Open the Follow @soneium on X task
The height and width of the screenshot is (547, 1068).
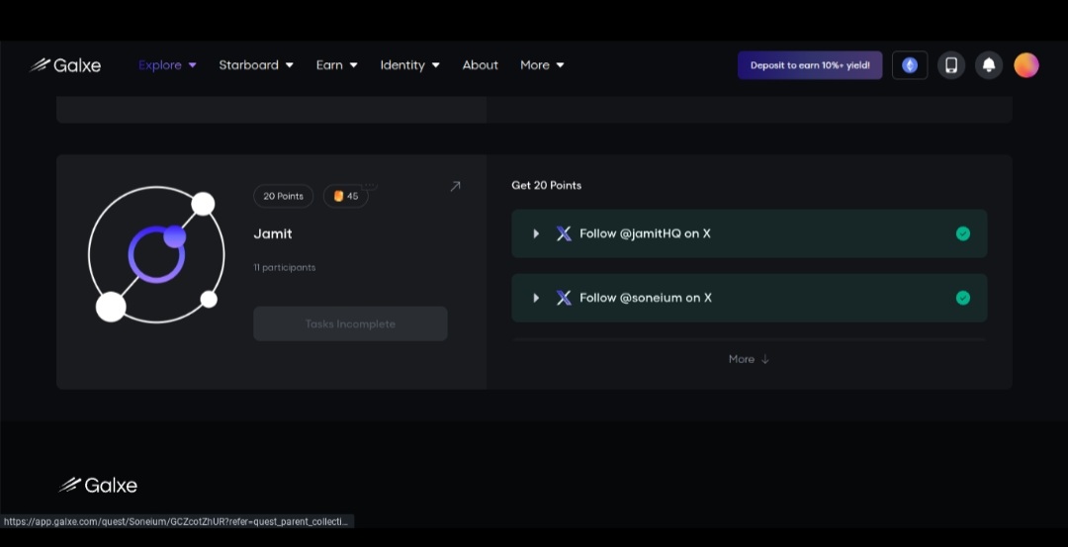(x=750, y=298)
